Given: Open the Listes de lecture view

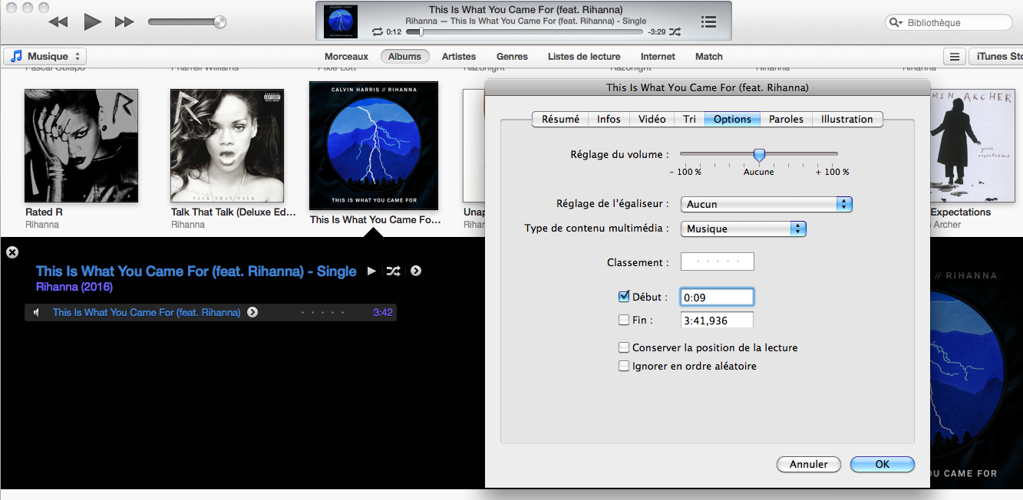Looking at the screenshot, I should (584, 56).
